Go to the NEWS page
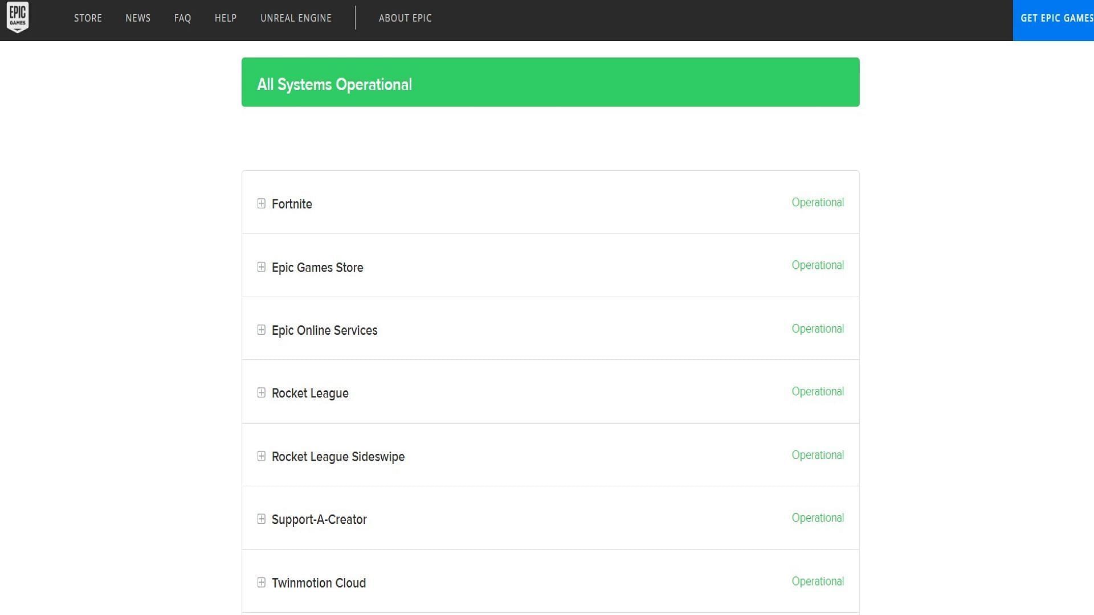Screen dimensions: 1094x615 tap(138, 18)
